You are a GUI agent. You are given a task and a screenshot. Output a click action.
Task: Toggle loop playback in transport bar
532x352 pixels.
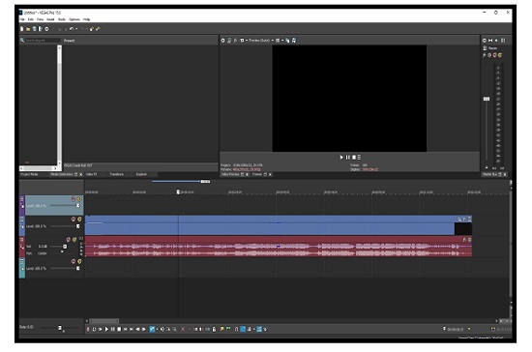[x=94, y=329]
